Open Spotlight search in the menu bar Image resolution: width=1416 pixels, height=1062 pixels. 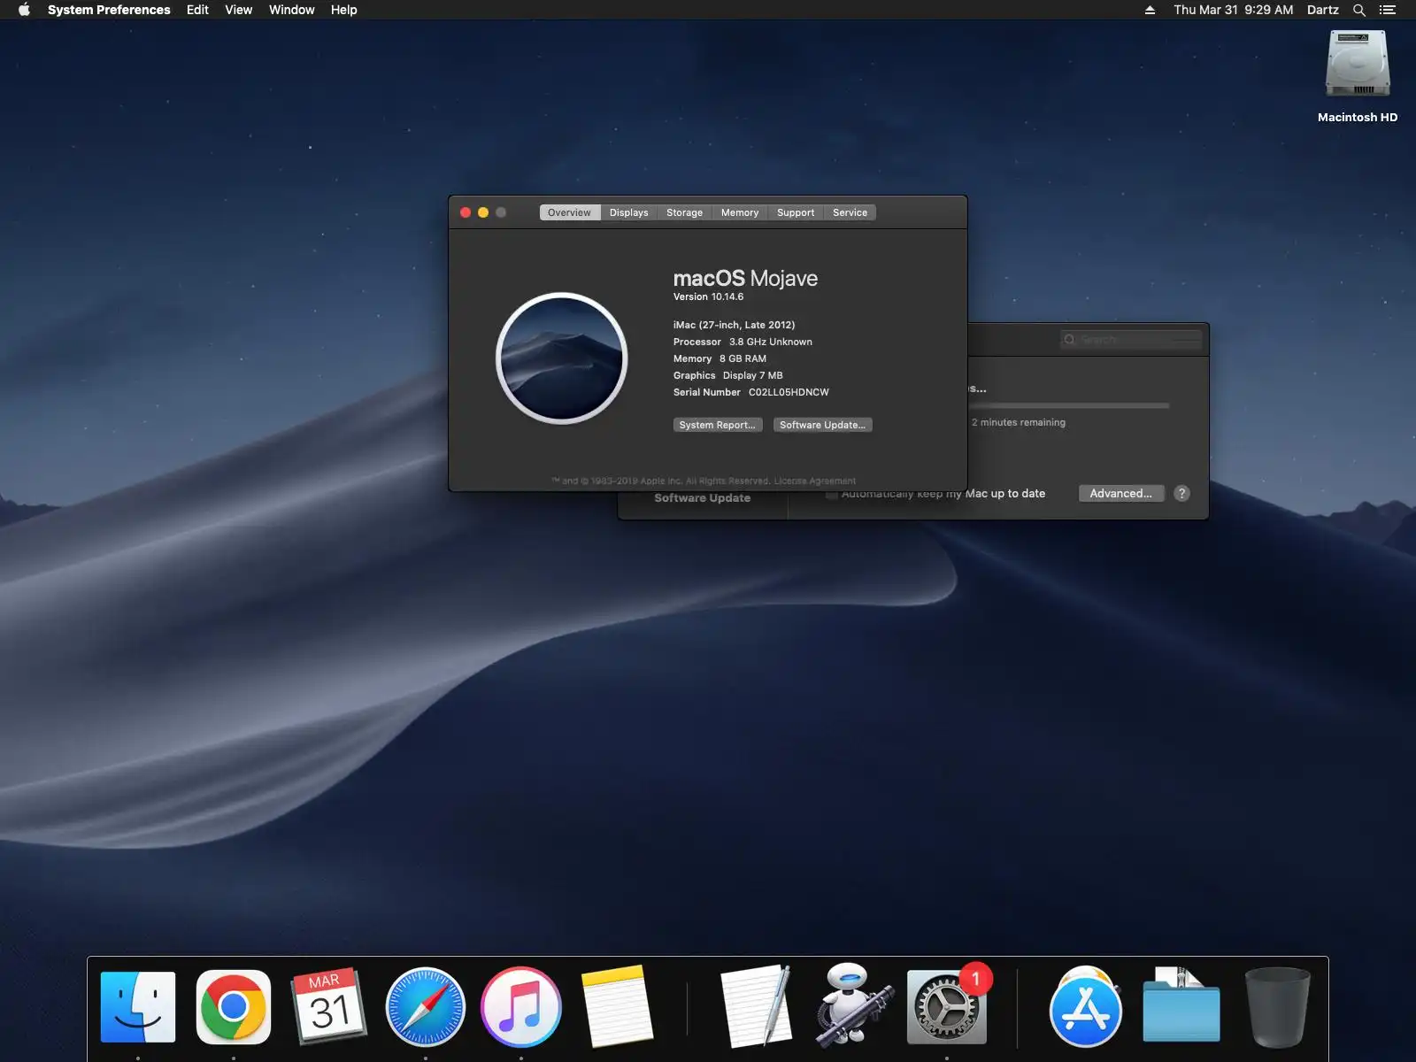1359,10
